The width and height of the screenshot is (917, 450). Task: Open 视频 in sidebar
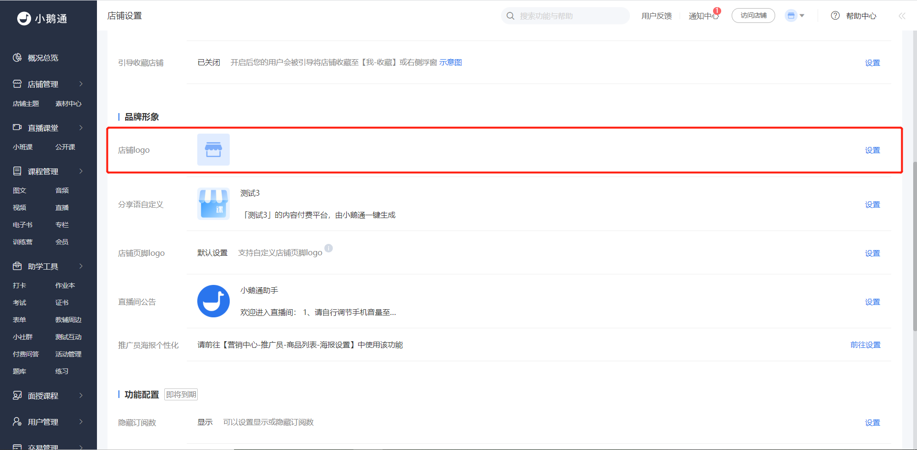point(19,208)
